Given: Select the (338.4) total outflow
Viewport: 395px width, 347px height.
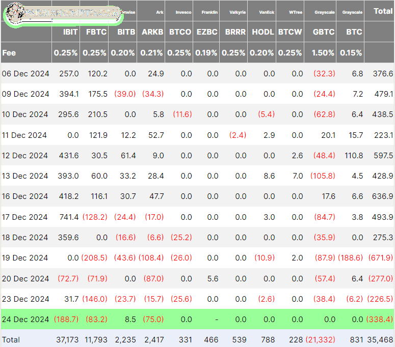Looking at the screenshot, I should (x=380, y=320).
